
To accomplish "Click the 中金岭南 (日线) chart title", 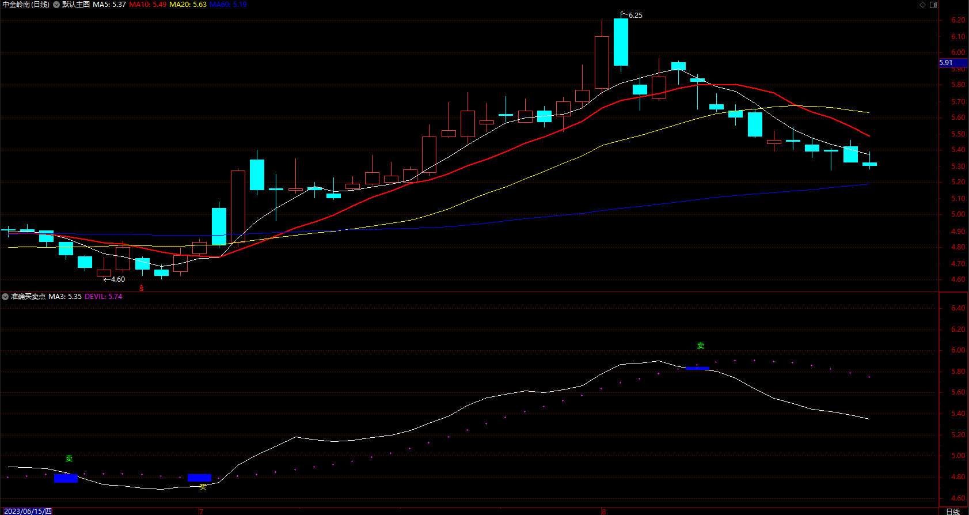I will point(26,5).
